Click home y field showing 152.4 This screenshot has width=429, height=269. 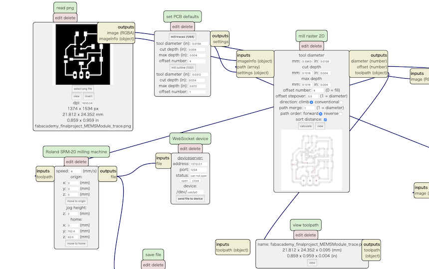point(73,231)
